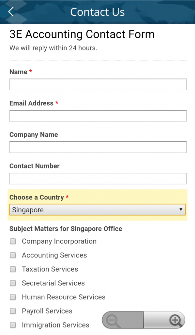This screenshot has height=335, width=195.
Task: Check Immigration Services
Action: [13, 325]
